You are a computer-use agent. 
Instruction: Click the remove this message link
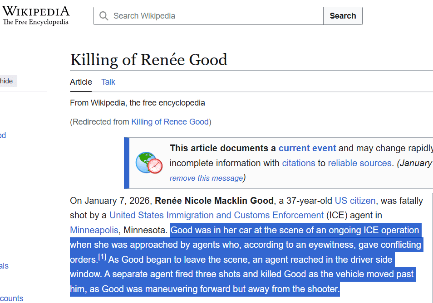pos(206,178)
